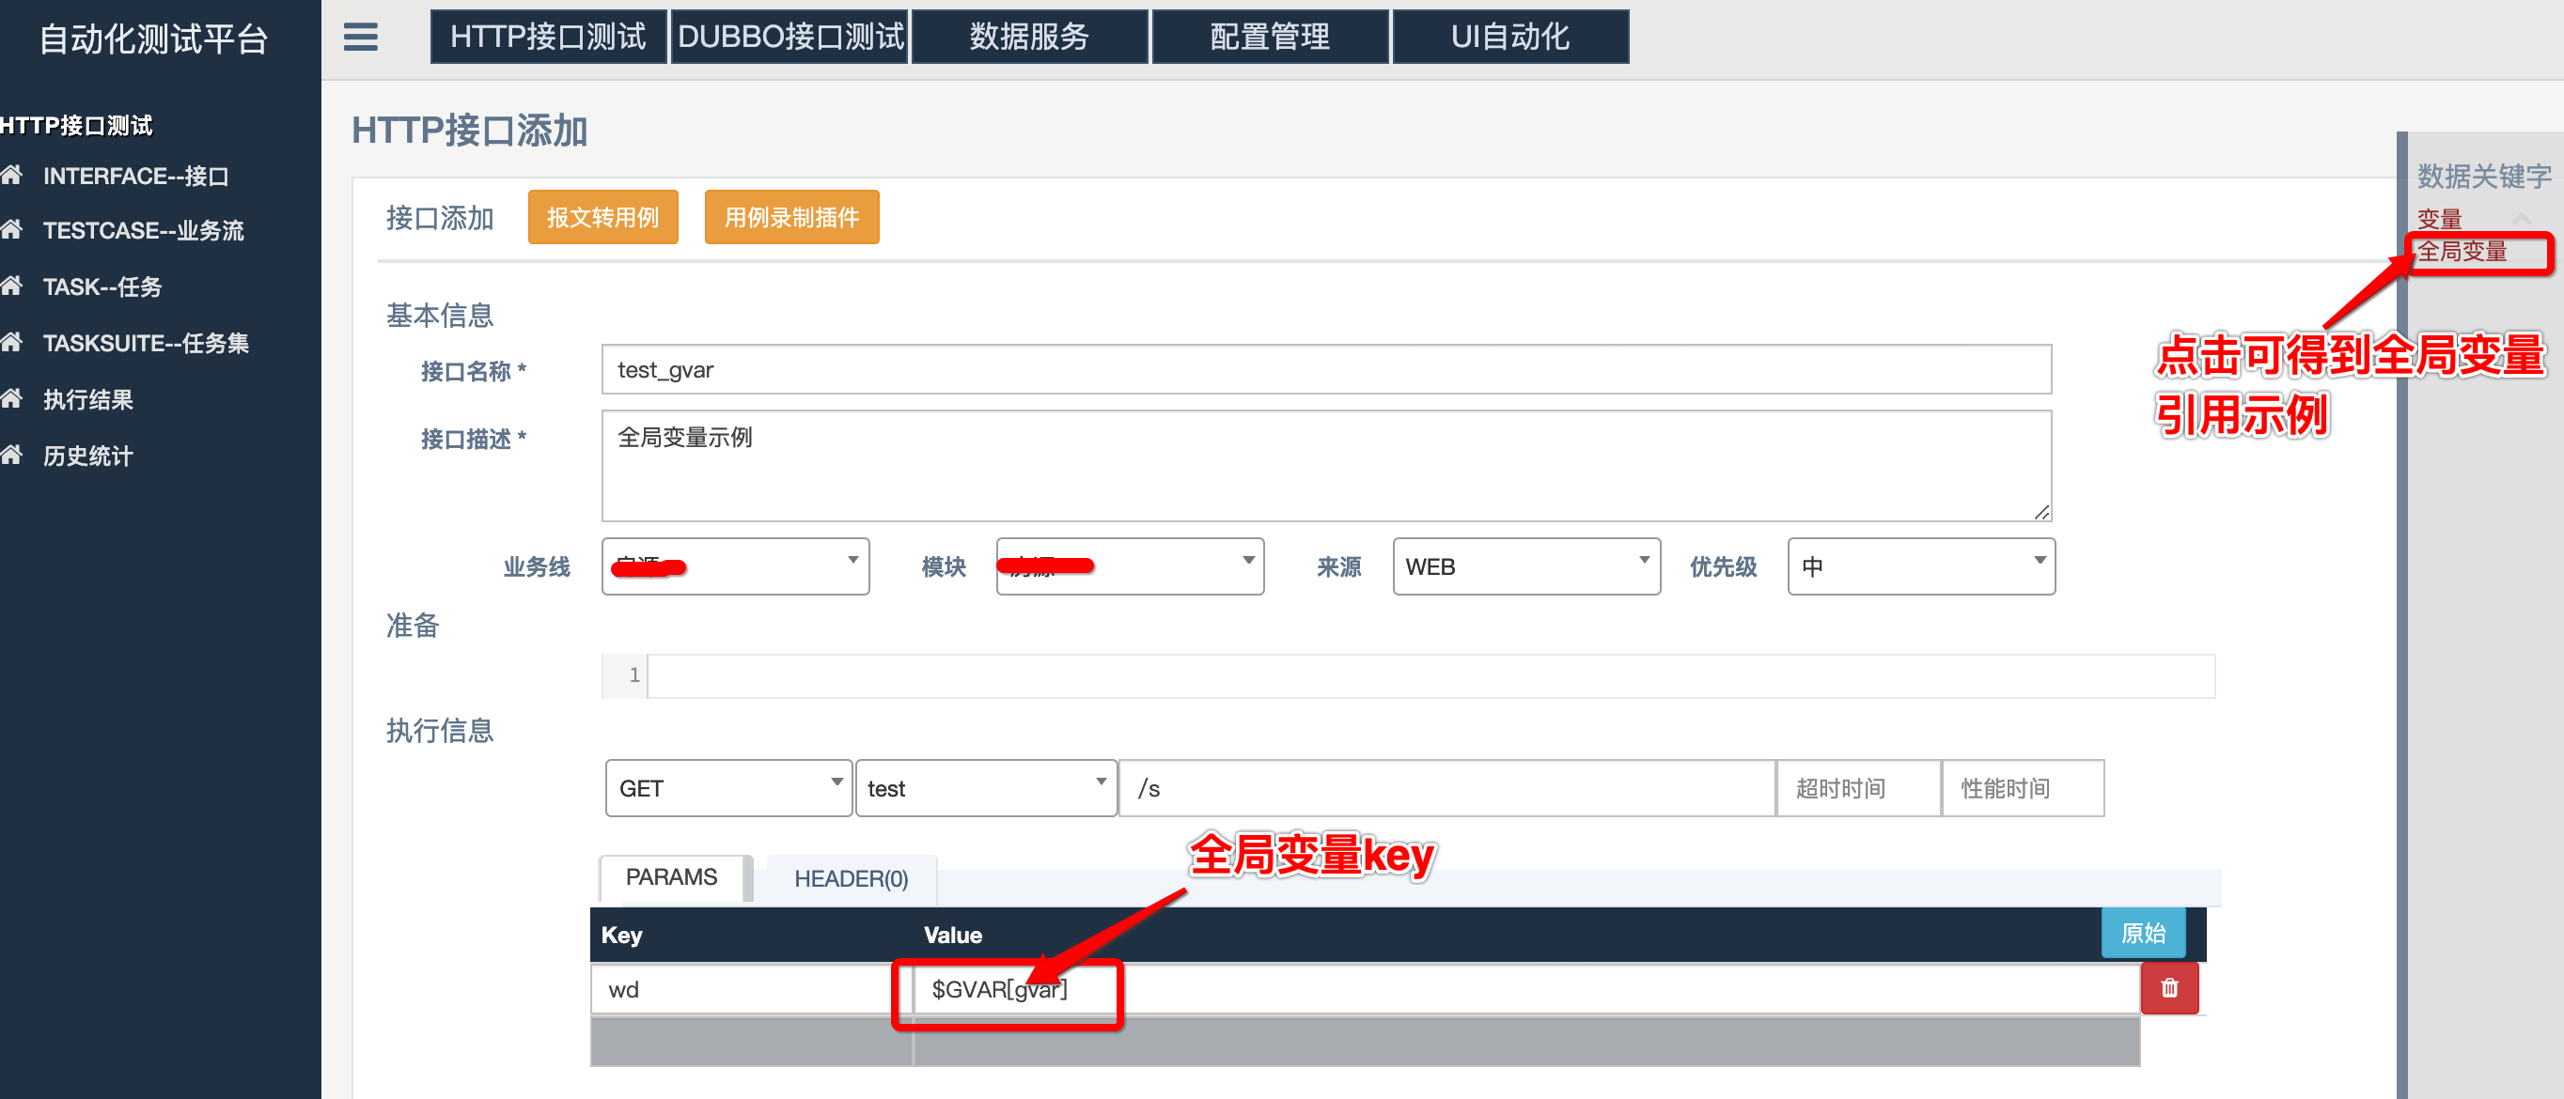
Task: Click the home icon beside 历史统计
Action: click(12, 456)
